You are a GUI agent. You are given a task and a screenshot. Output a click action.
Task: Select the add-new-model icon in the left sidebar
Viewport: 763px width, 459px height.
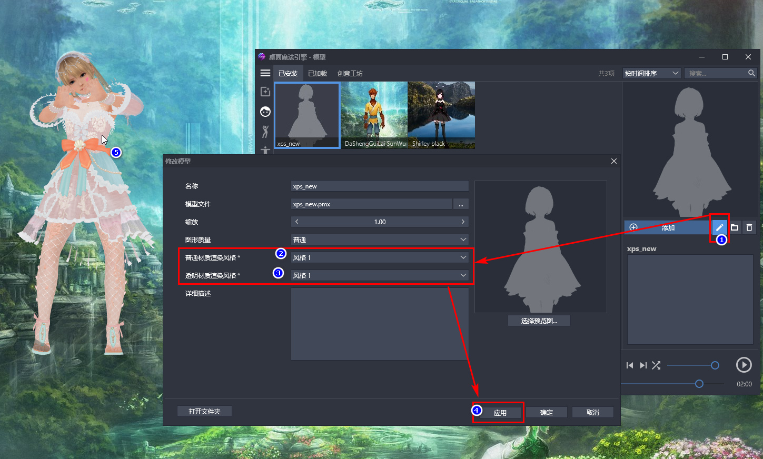[x=265, y=91]
